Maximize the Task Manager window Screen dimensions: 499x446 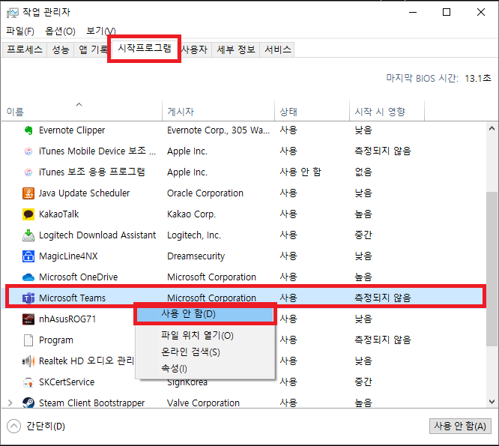(447, 13)
